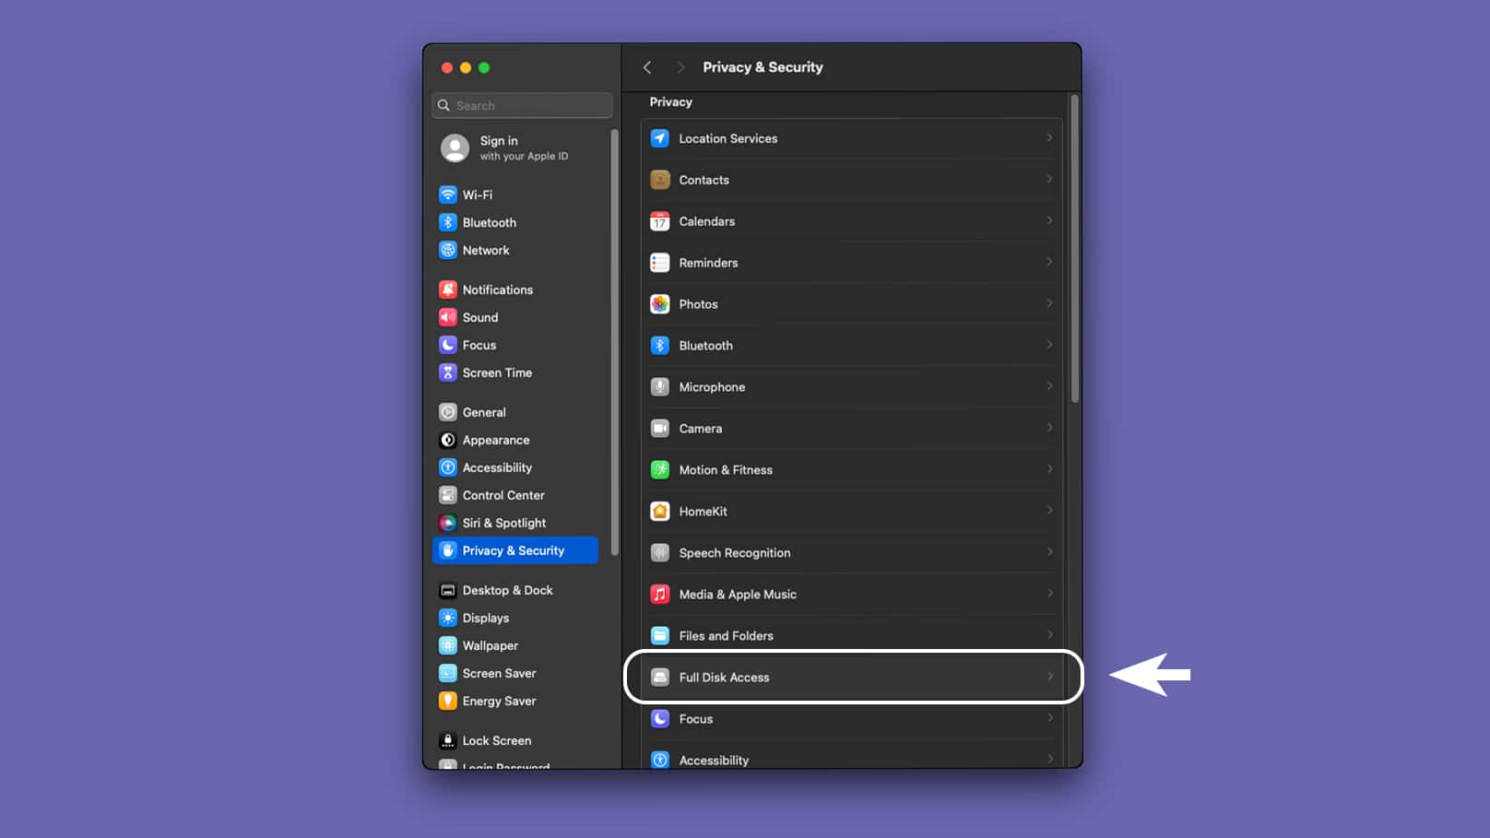Image resolution: width=1490 pixels, height=838 pixels.
Task: Click the Lock Screen padlock icon
Action: (x=448, y=740)
